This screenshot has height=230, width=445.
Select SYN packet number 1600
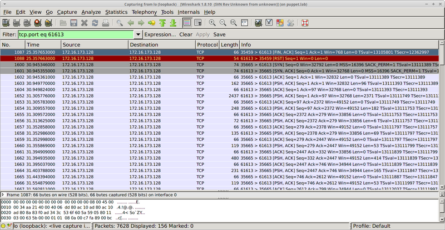220,64
